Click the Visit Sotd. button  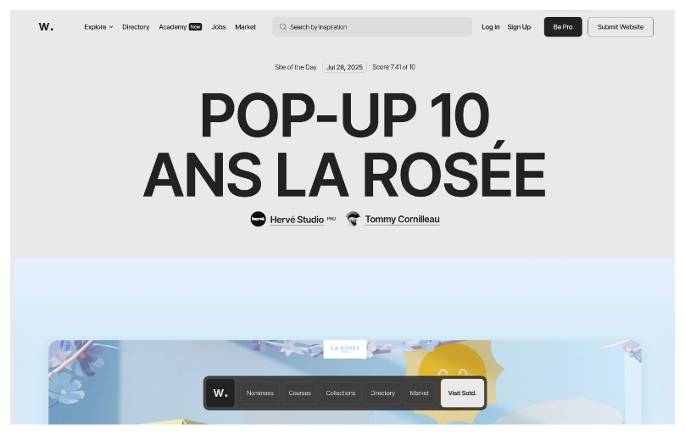click(462, 393)
